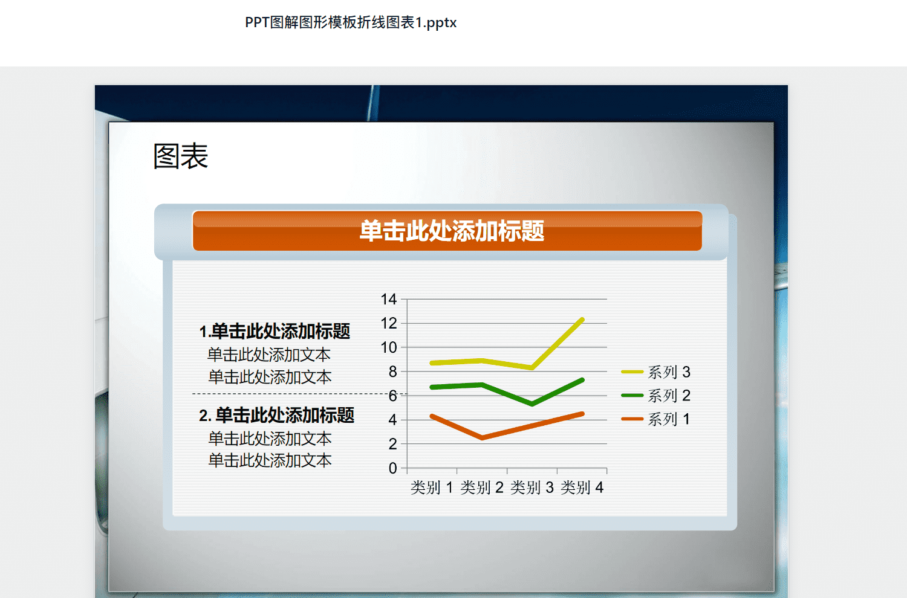
Task: Click y-axis value 10
Action: click(x=389, y=347)
